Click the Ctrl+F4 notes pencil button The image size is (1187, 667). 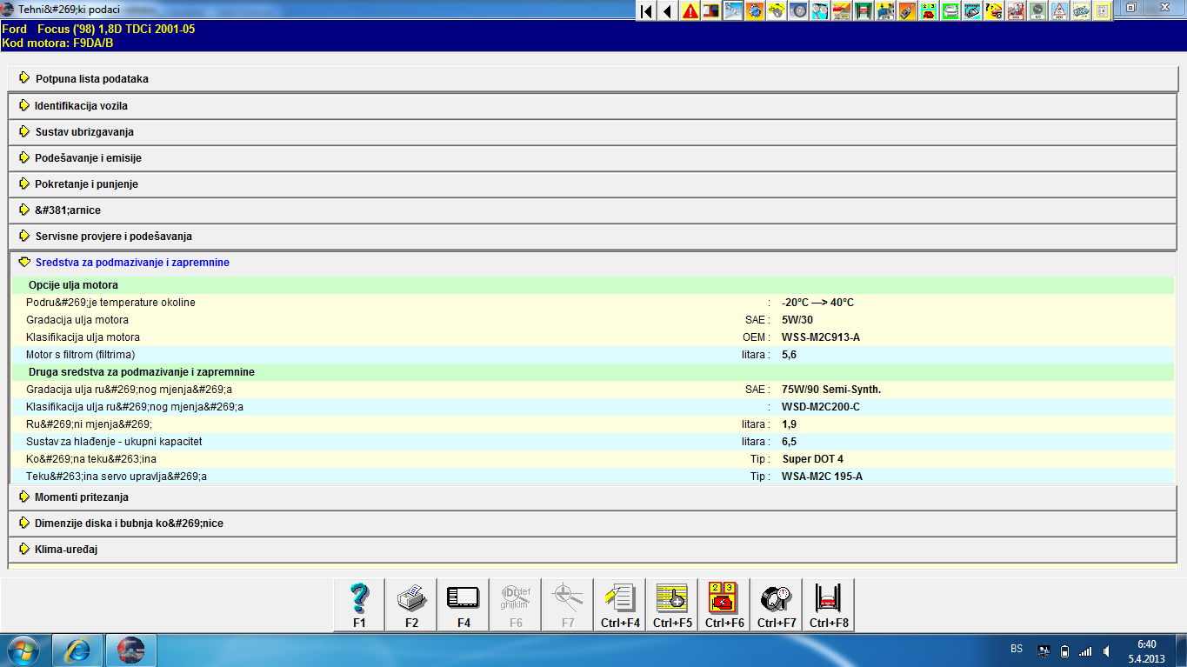pos(620,605)
